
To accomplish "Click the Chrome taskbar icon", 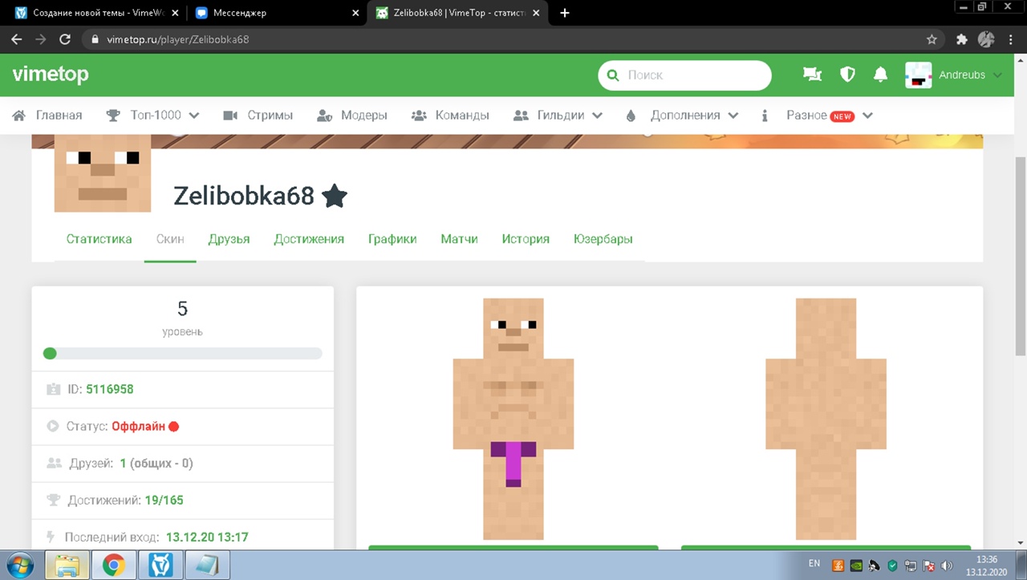I will (113, 566).
